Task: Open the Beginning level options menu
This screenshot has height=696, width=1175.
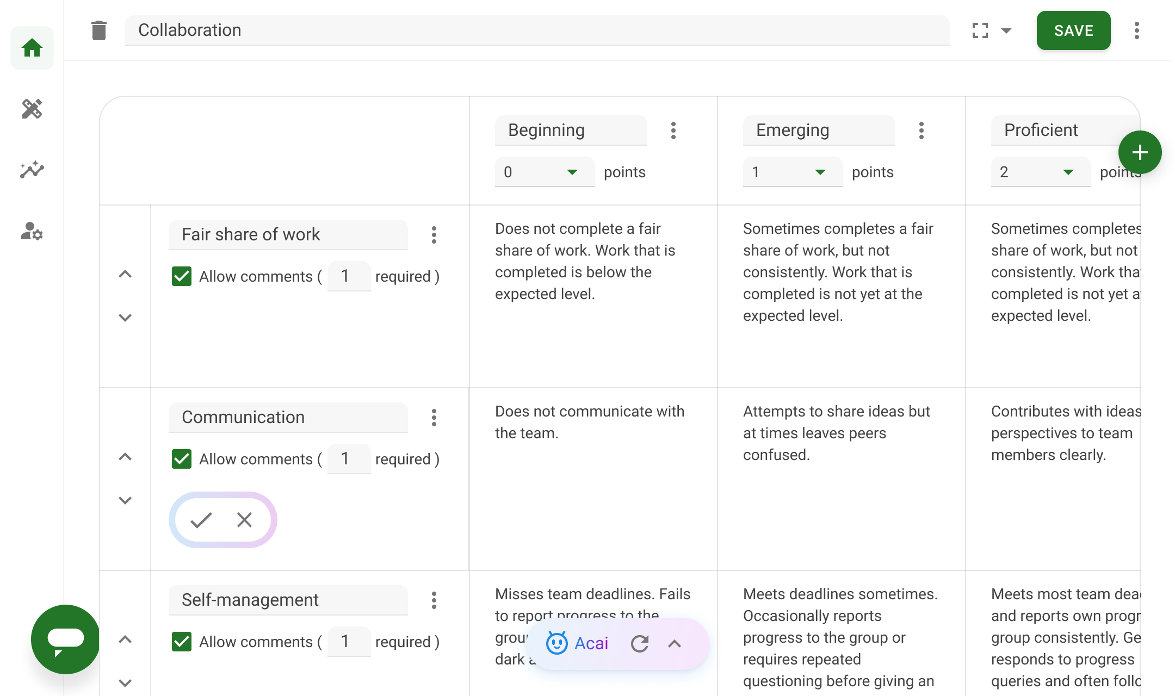Action: tap(673, 130)
